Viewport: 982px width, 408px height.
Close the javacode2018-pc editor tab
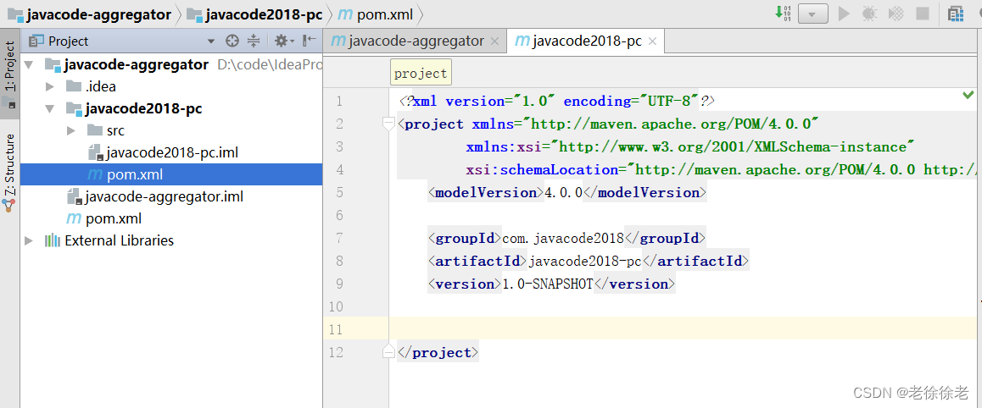pyautogui.click(x=652, y=41)
